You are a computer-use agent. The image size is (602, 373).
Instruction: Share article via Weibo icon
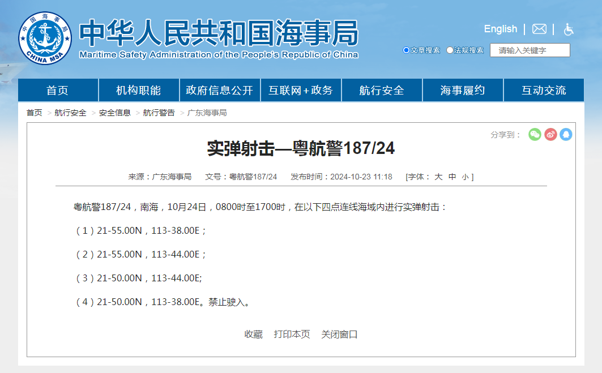pyautogui.click(x=550, y=135)
